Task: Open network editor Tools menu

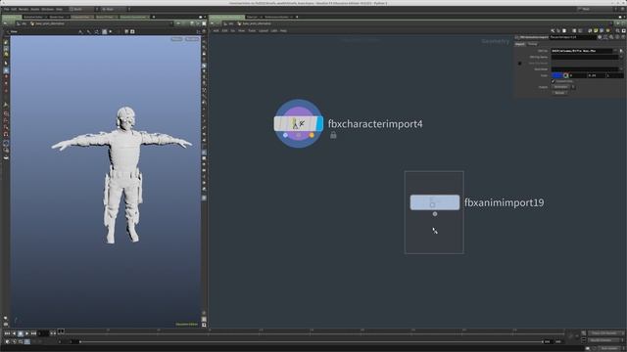Action: pyautogui.click(x=252, y=30)
